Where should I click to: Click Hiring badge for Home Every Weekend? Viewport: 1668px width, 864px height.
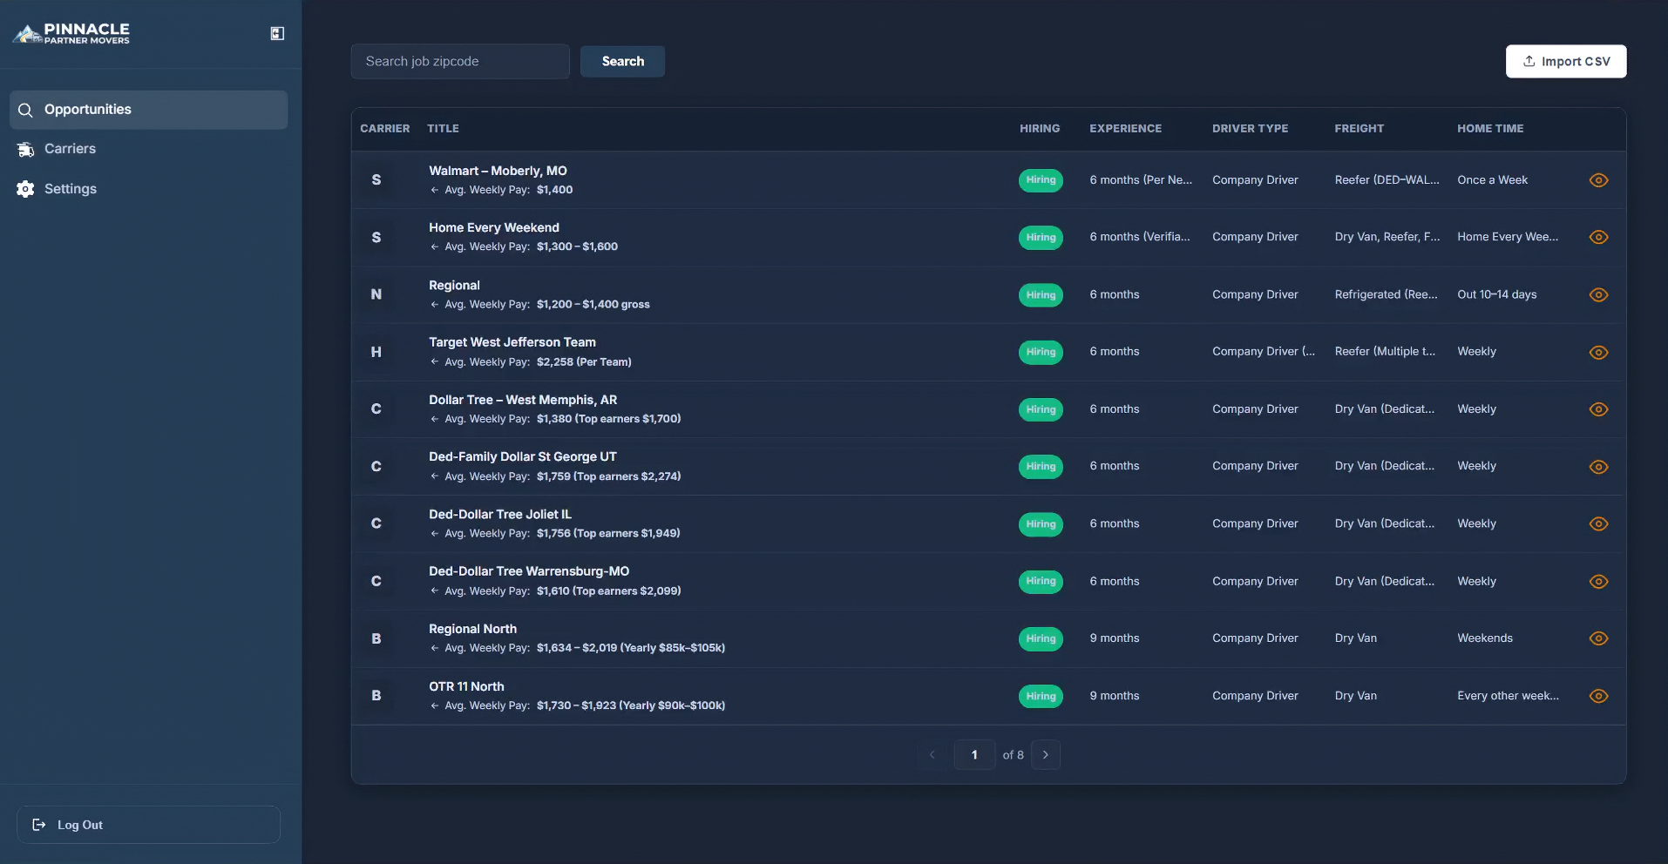(1041, 237)
